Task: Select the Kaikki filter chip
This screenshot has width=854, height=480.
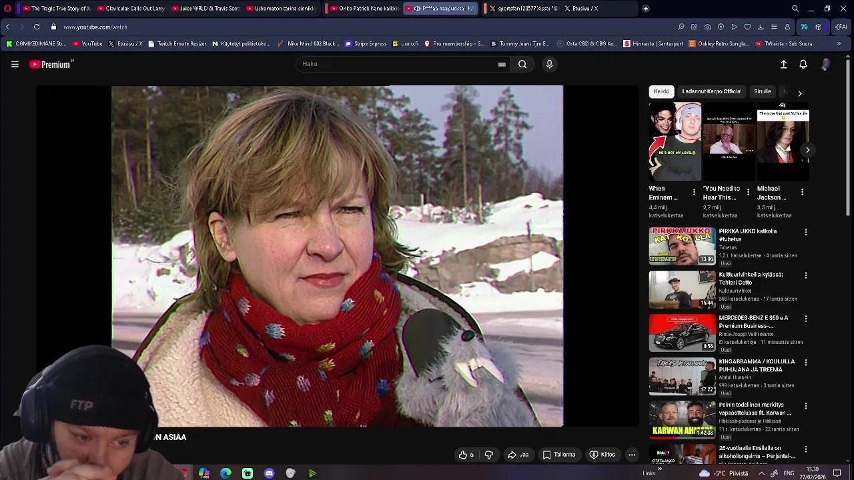Action: click(x=661, y=91)
